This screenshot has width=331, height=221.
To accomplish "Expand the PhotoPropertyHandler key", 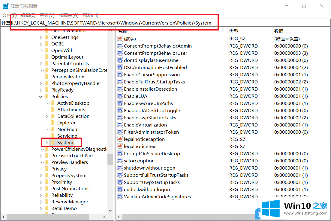I will point(41,83).
